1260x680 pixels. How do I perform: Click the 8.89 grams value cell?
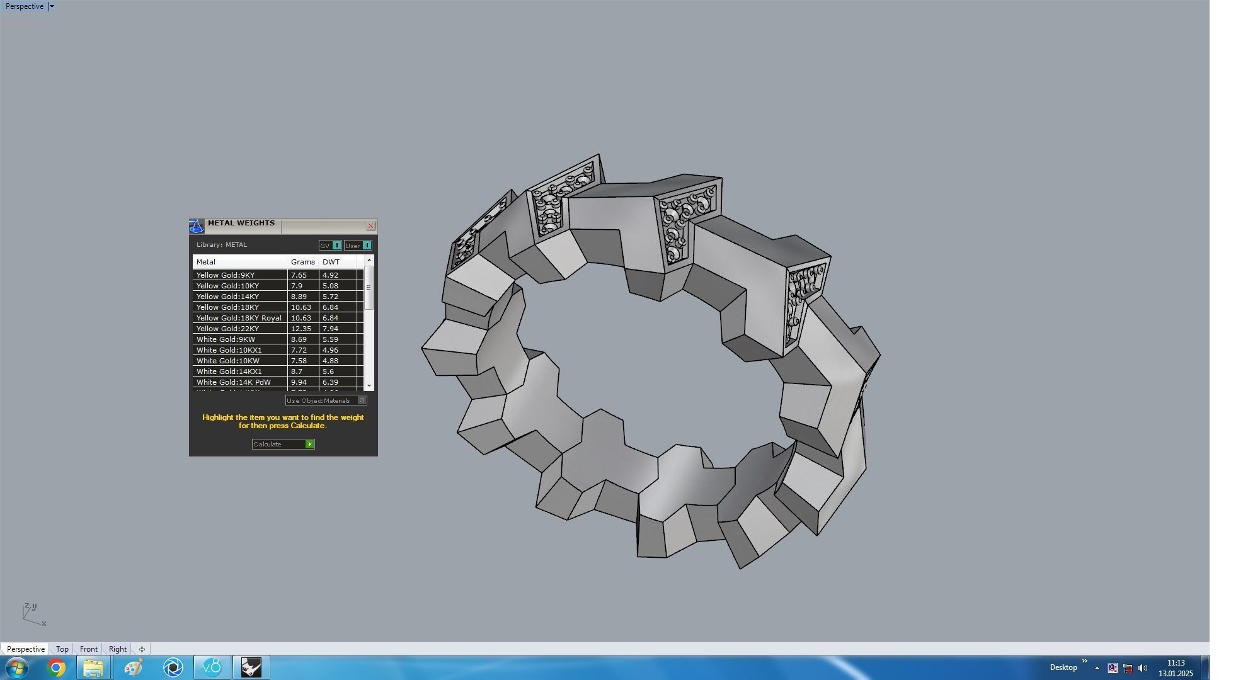[x=303, y=297]
